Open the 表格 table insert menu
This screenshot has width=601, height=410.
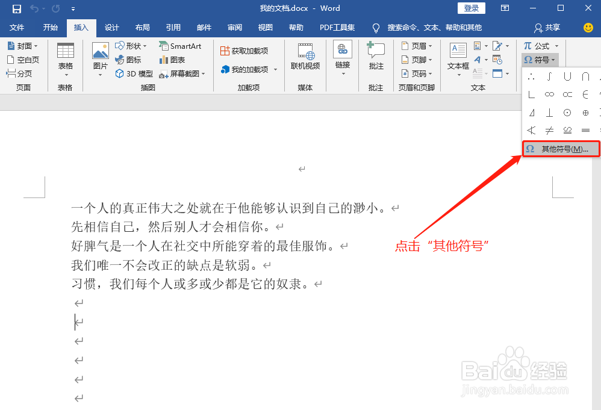66,60
